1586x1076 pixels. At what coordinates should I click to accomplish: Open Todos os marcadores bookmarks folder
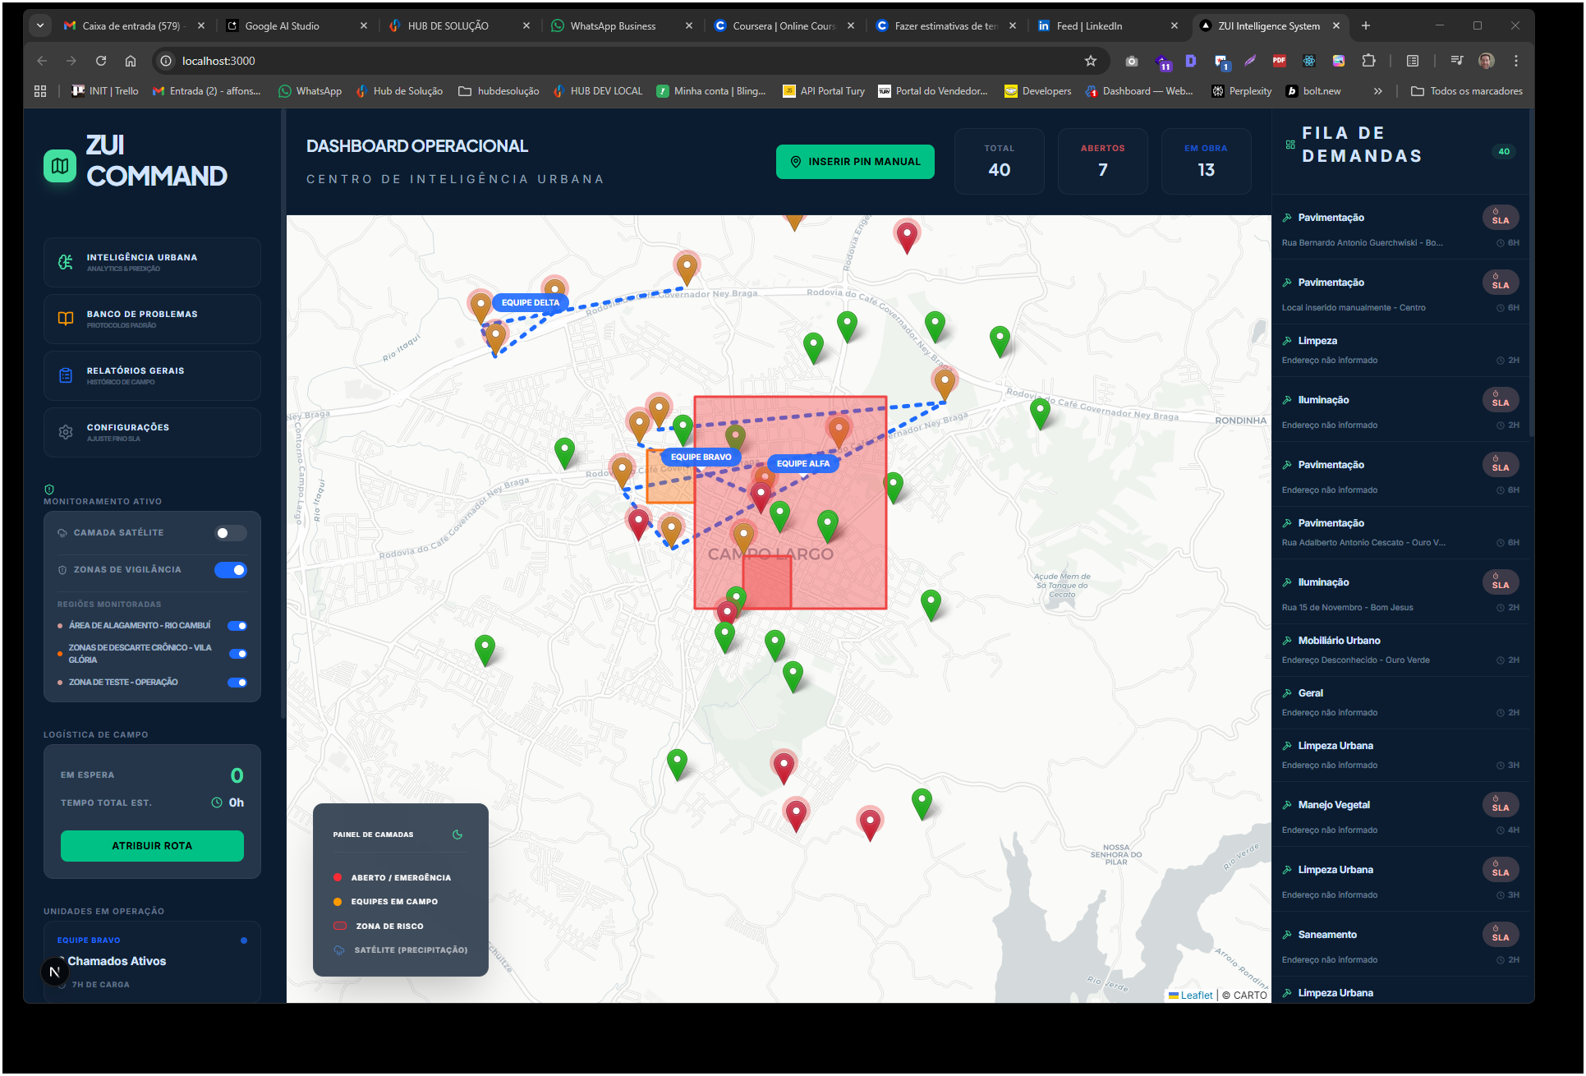click(x=1467, y=91)
